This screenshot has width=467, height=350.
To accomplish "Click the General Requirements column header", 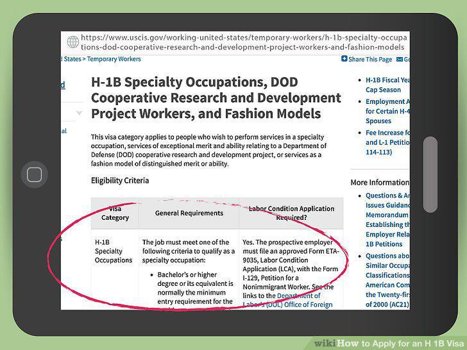I will click(x=189, y=213).
